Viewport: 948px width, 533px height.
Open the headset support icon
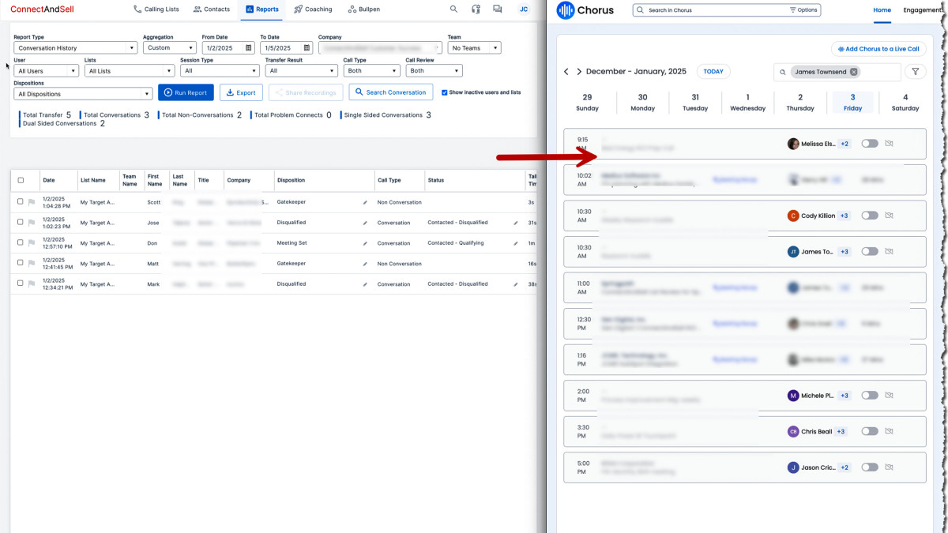point(476,9)
